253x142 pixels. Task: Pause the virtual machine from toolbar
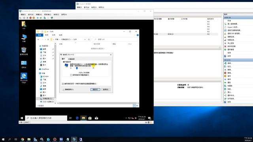tap(38, 18)
